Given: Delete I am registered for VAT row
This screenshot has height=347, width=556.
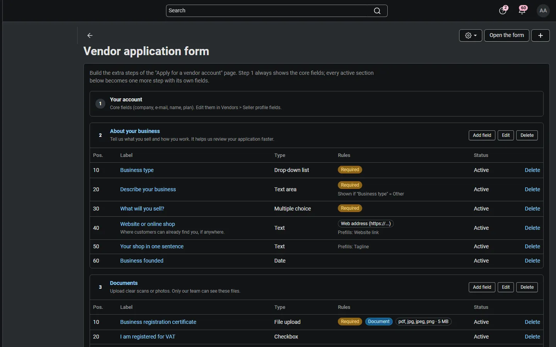Looking at the screenshot, I should click(x=532, y=337).
